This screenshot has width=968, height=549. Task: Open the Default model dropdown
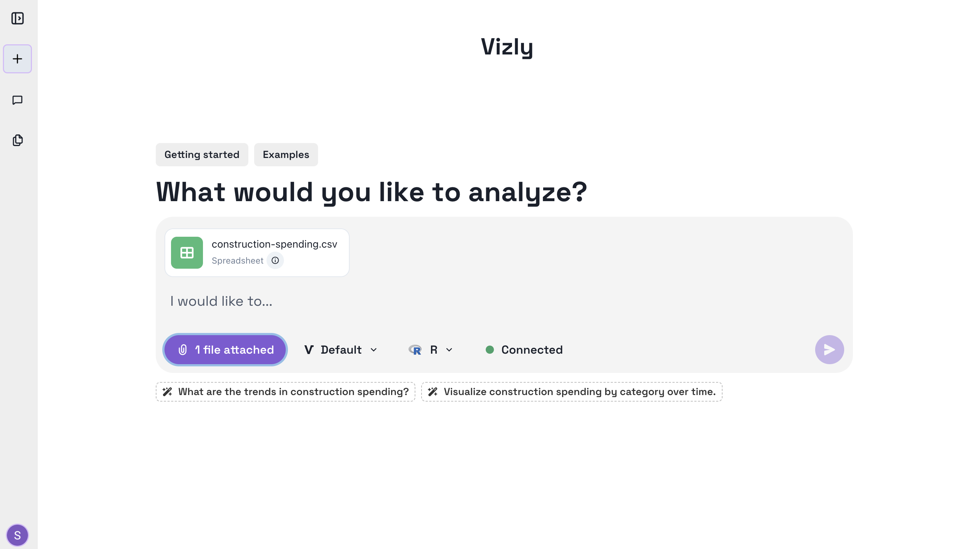[x=341, y=350]
